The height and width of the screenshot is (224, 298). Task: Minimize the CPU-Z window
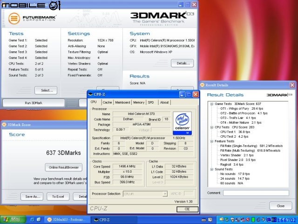182,94
